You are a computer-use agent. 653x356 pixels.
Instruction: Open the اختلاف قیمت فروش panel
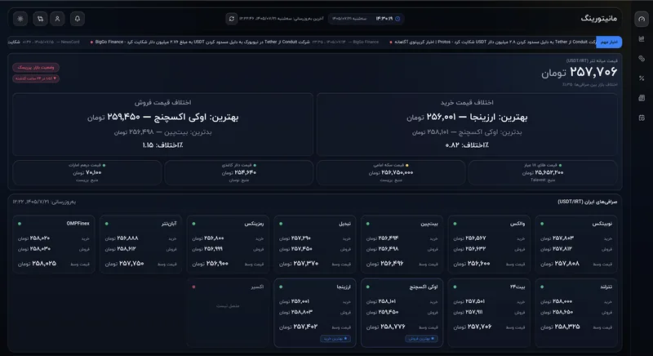(162, 124)
